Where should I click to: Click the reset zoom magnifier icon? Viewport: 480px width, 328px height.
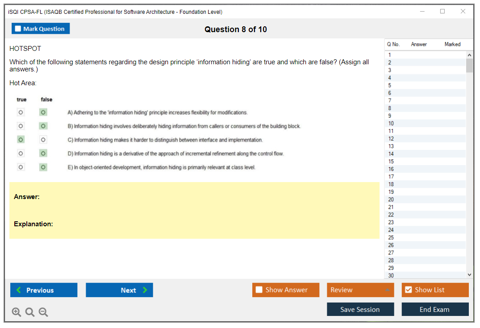click(30, 312)
